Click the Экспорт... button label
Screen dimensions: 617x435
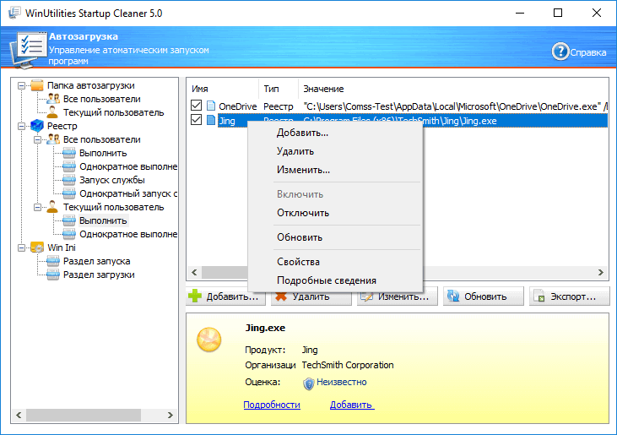(573, 296)
